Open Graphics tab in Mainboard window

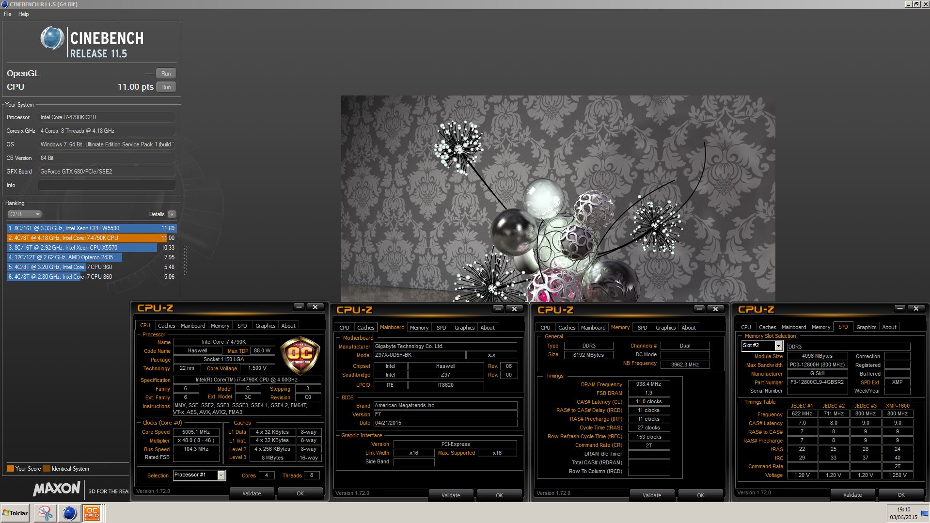pos(464,328)
